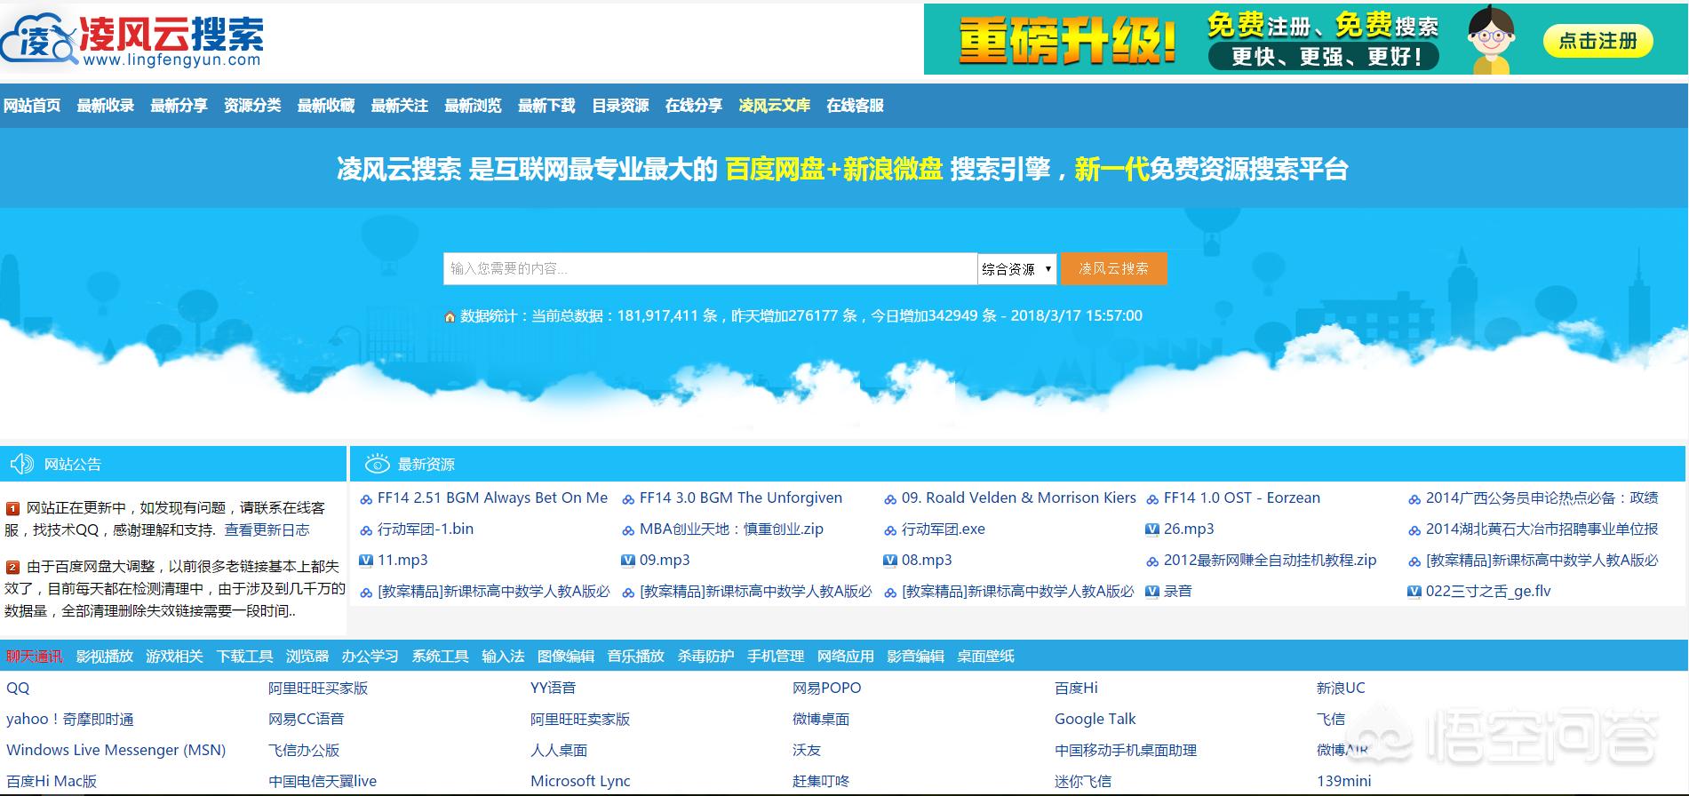
Task: Click the red number 2 announcement badge
Action: 12,567
